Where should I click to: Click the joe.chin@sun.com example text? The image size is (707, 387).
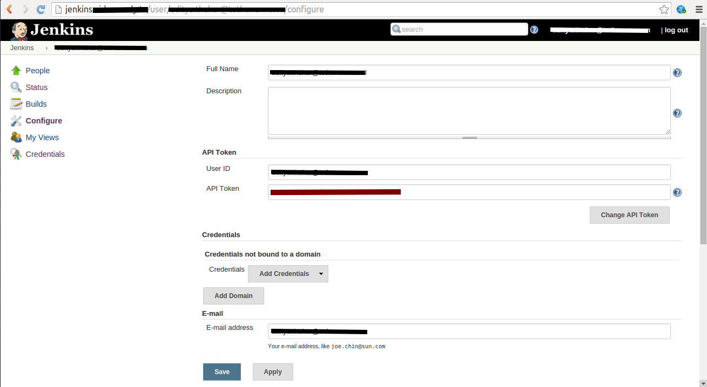coord(358,347)
